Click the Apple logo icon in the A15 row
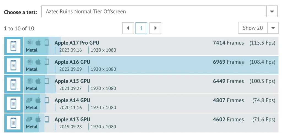The height and width of the screenshot is (133, 282). coord(38,81)
